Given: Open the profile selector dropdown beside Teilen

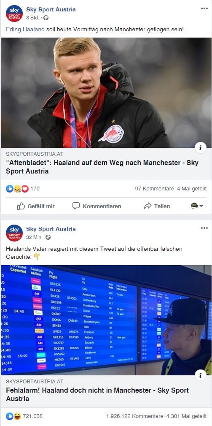Looking at the screenshot, I should (197, 206).
